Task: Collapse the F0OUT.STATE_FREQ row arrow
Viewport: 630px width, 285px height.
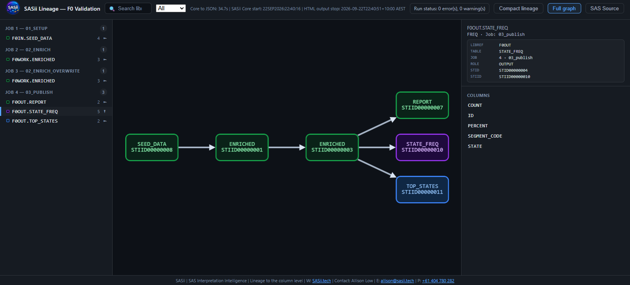Action: (105, 112)
